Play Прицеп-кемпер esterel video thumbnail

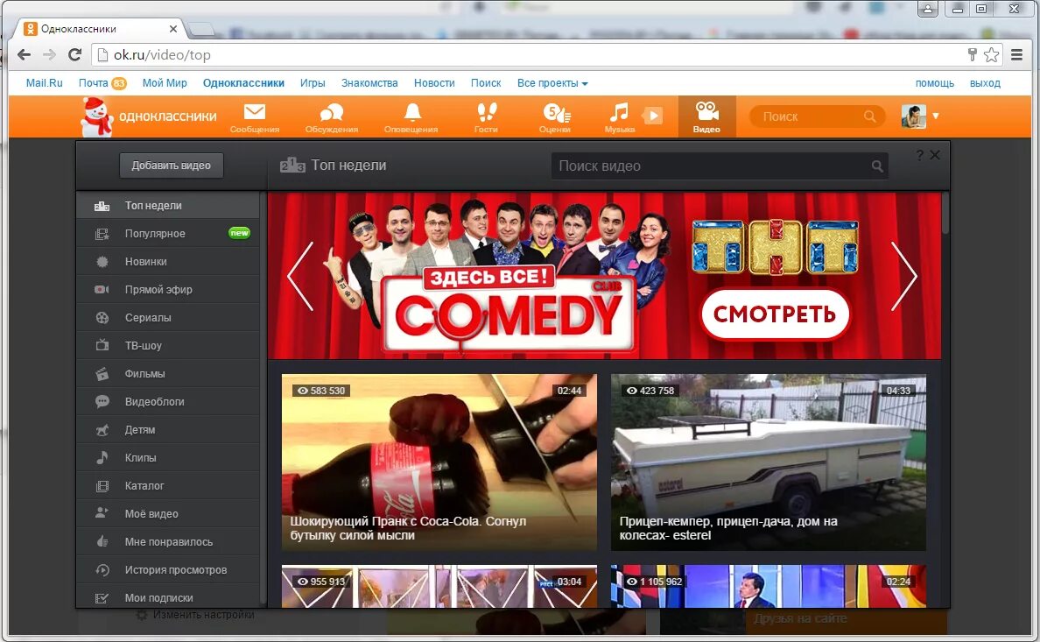768,462
